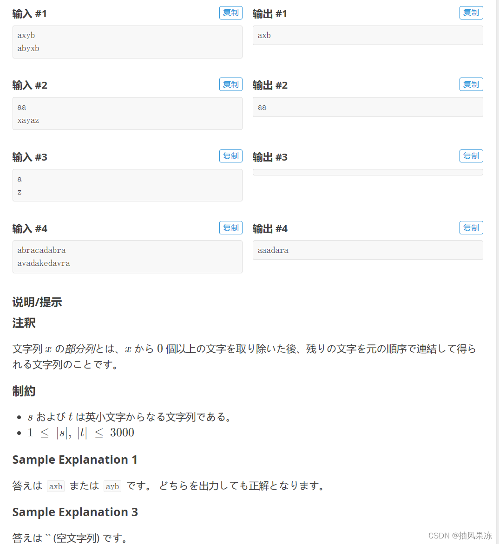Click the axyb text in 输入 #1

pos(26,35)
